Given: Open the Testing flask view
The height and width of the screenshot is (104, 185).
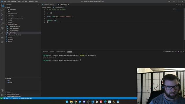Looking at the screenshot, I should coord(2,33).
